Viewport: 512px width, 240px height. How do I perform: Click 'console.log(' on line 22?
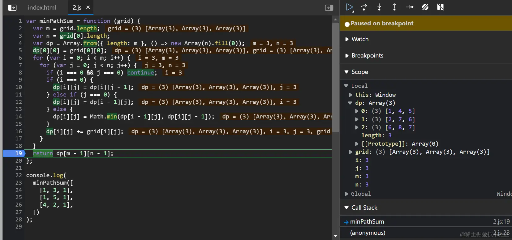pyautogui.click(x=46, y=175)
